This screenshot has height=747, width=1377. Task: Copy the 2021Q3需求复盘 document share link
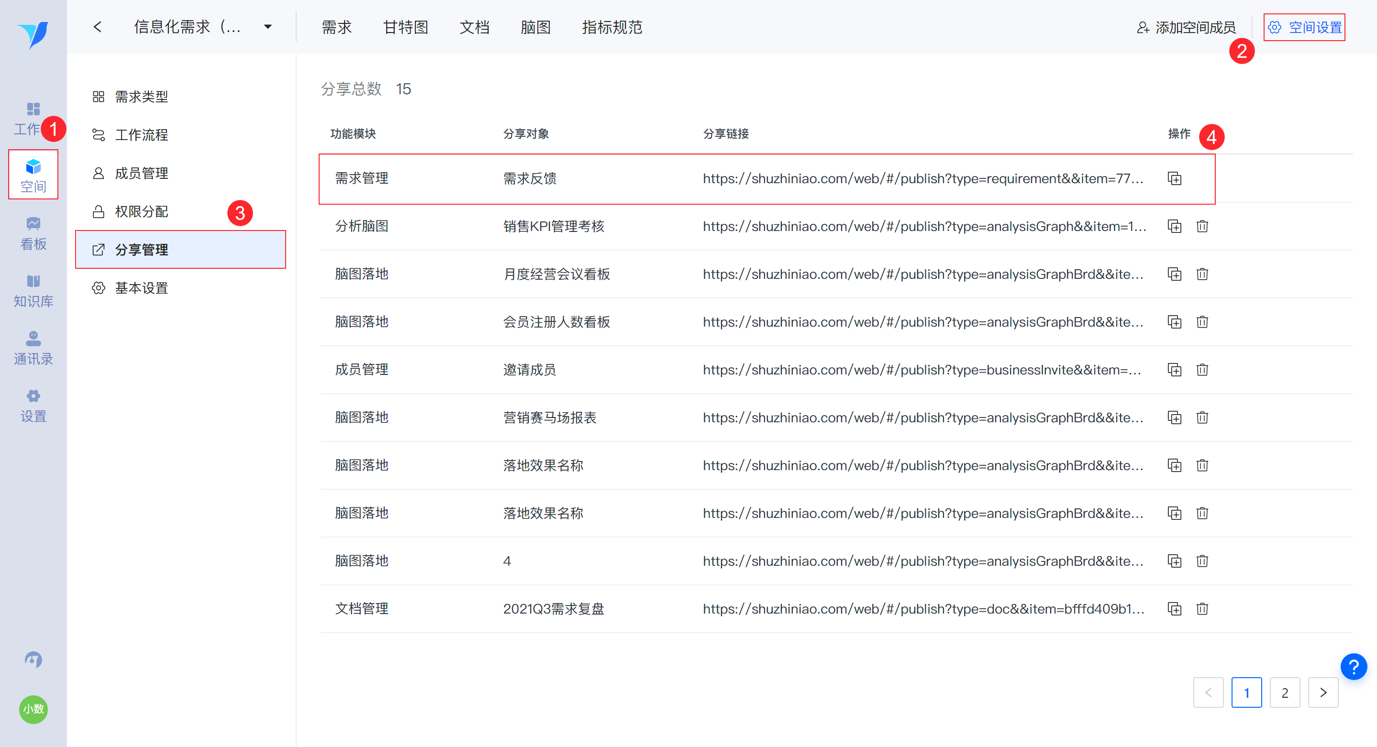click(x=1174, y=609)
